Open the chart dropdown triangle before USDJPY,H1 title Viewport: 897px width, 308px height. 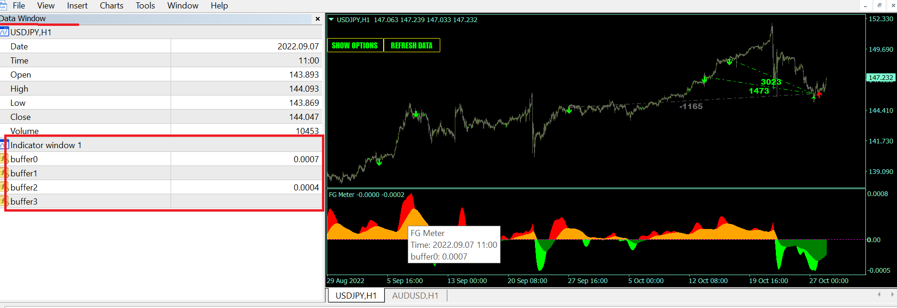click(x=331, y=20)
